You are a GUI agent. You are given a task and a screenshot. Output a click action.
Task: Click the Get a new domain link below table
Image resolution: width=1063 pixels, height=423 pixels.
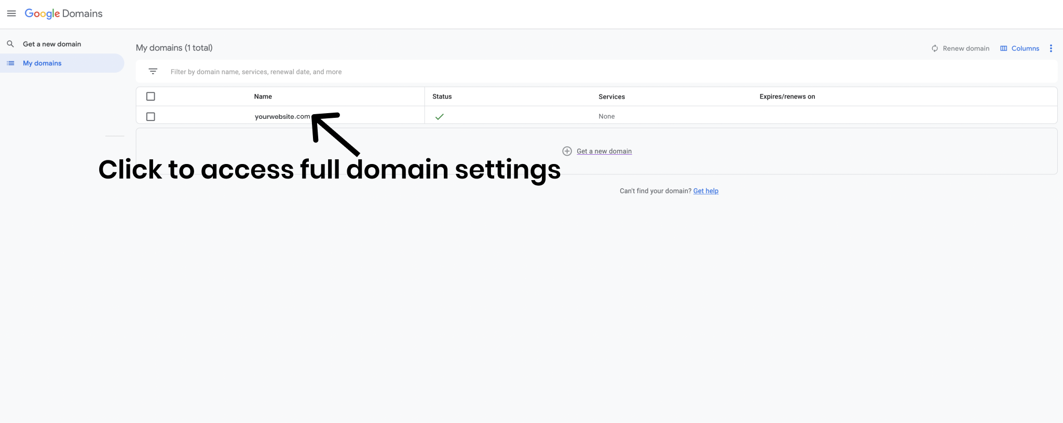604,151
